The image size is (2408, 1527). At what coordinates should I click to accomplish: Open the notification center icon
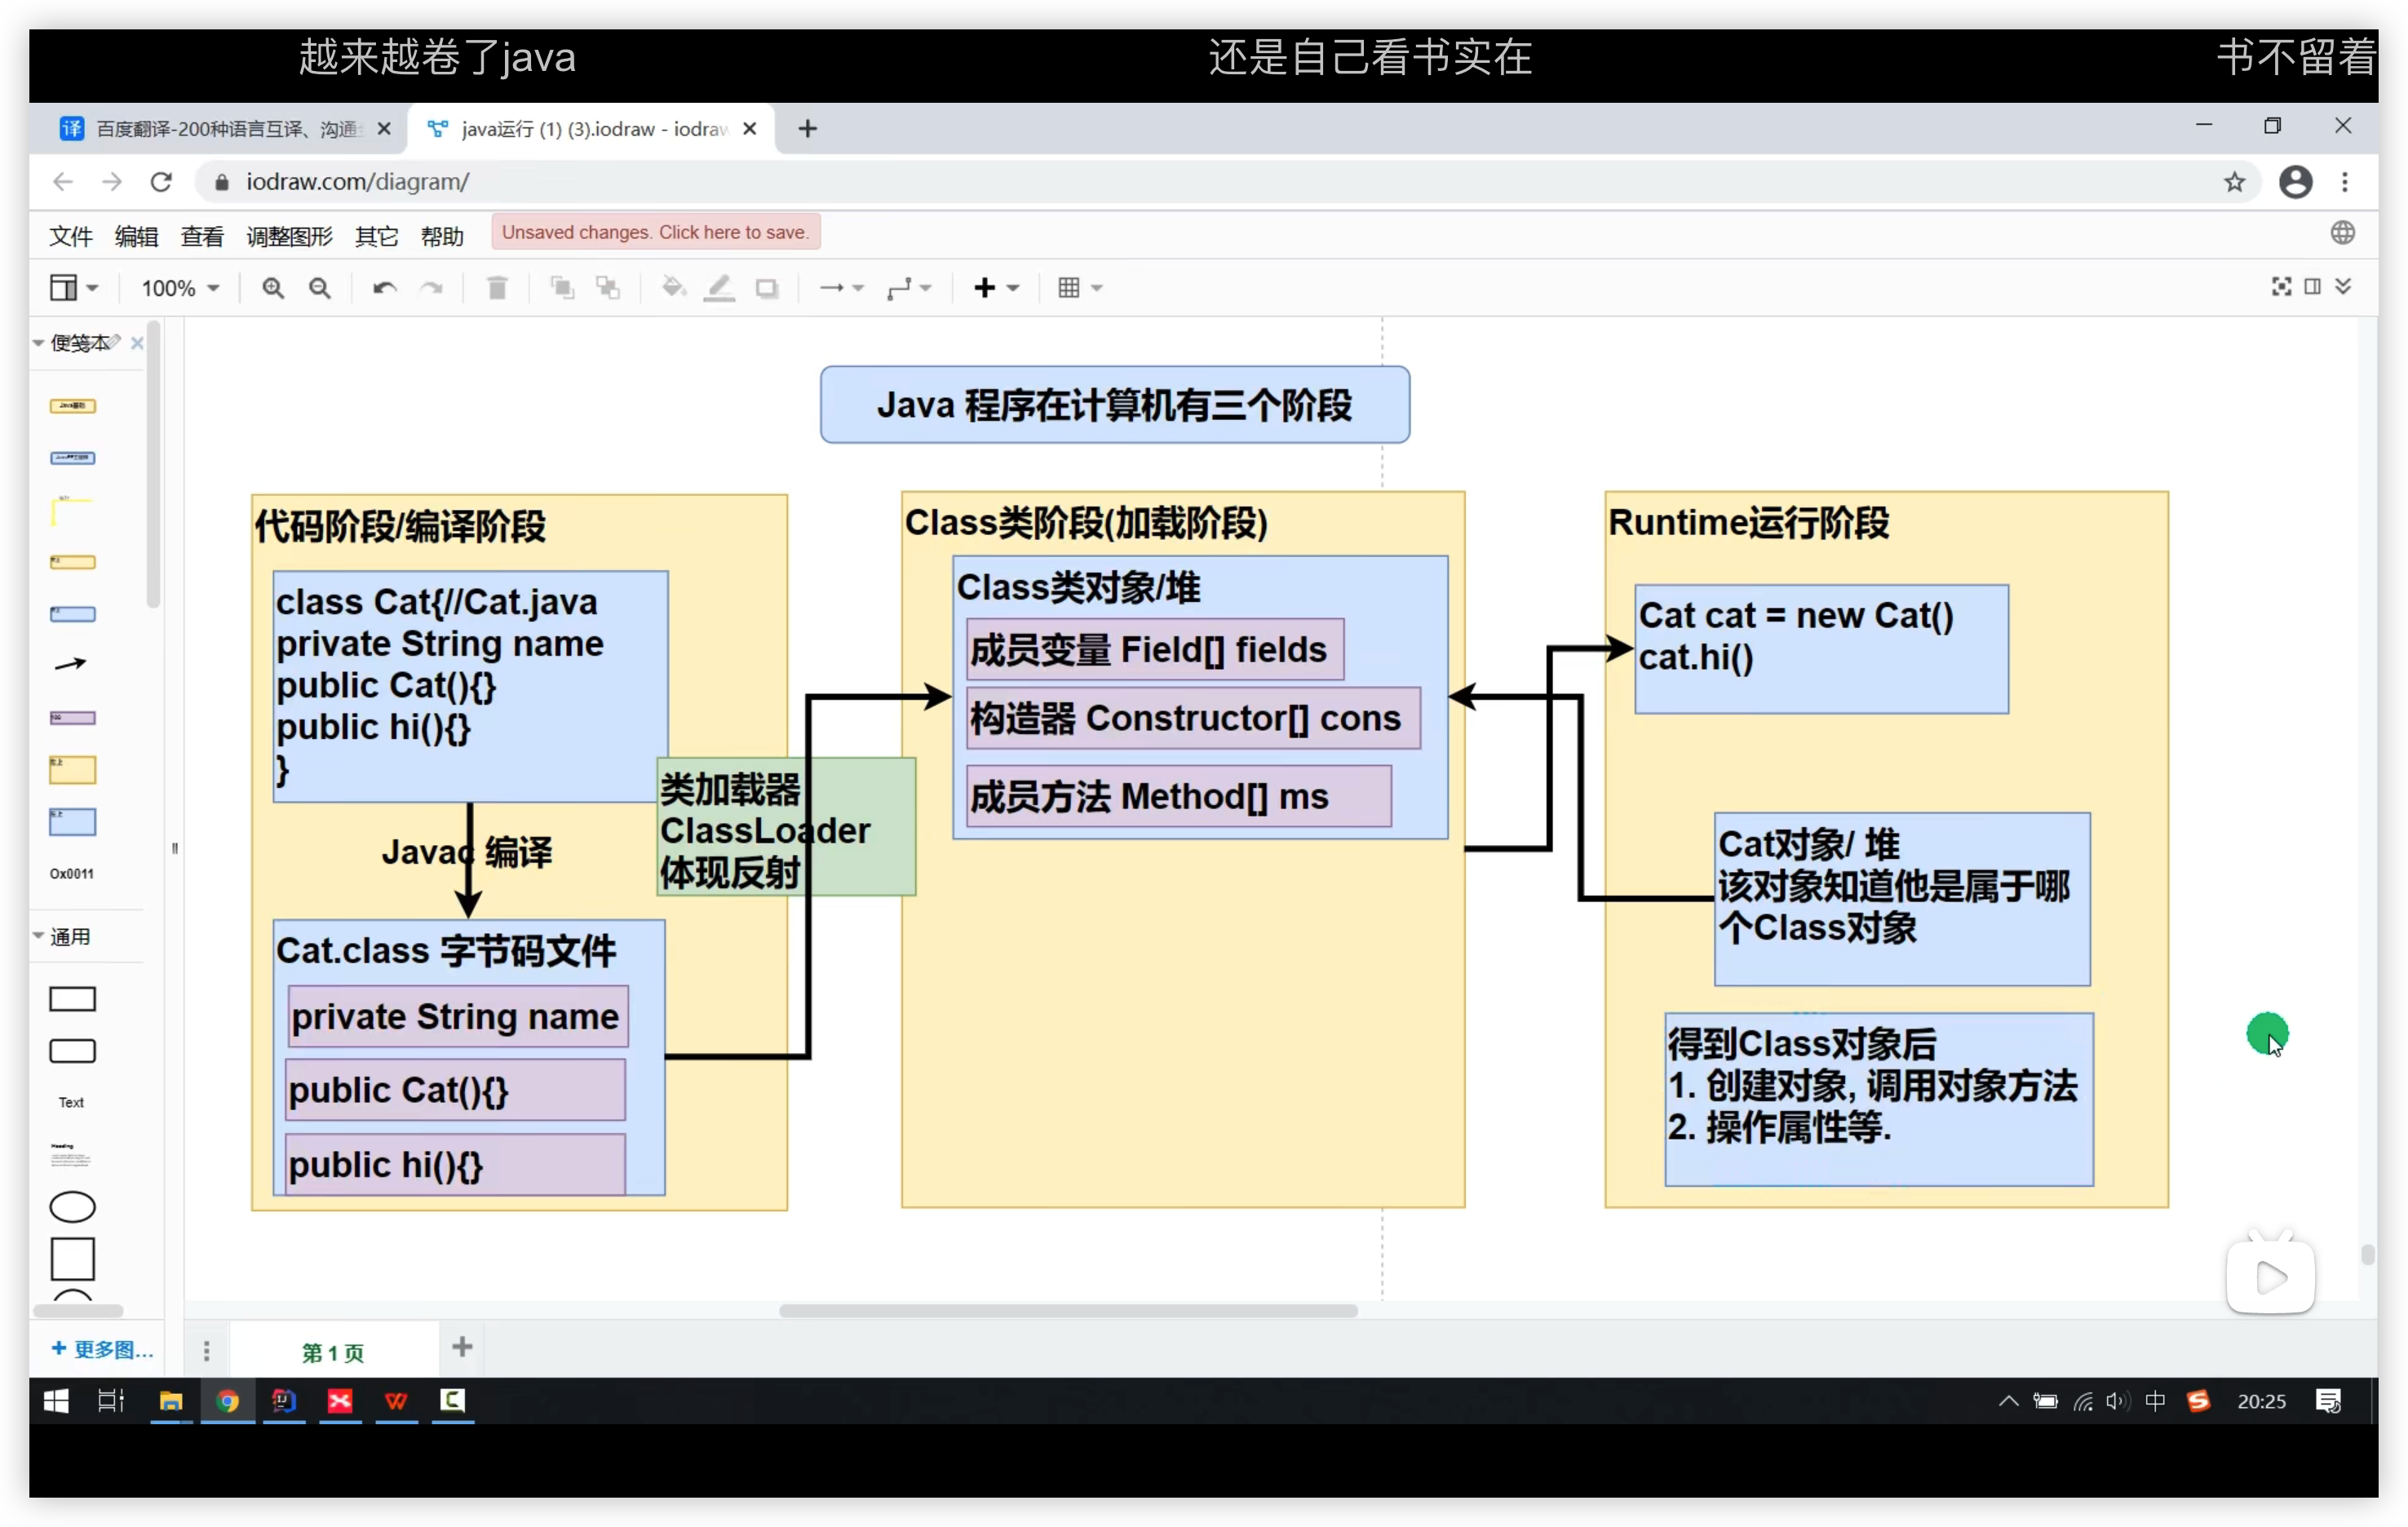[x=2328, y=1400]
